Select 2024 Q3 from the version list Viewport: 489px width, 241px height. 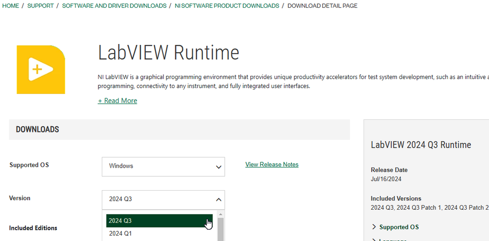pos(159,220)
